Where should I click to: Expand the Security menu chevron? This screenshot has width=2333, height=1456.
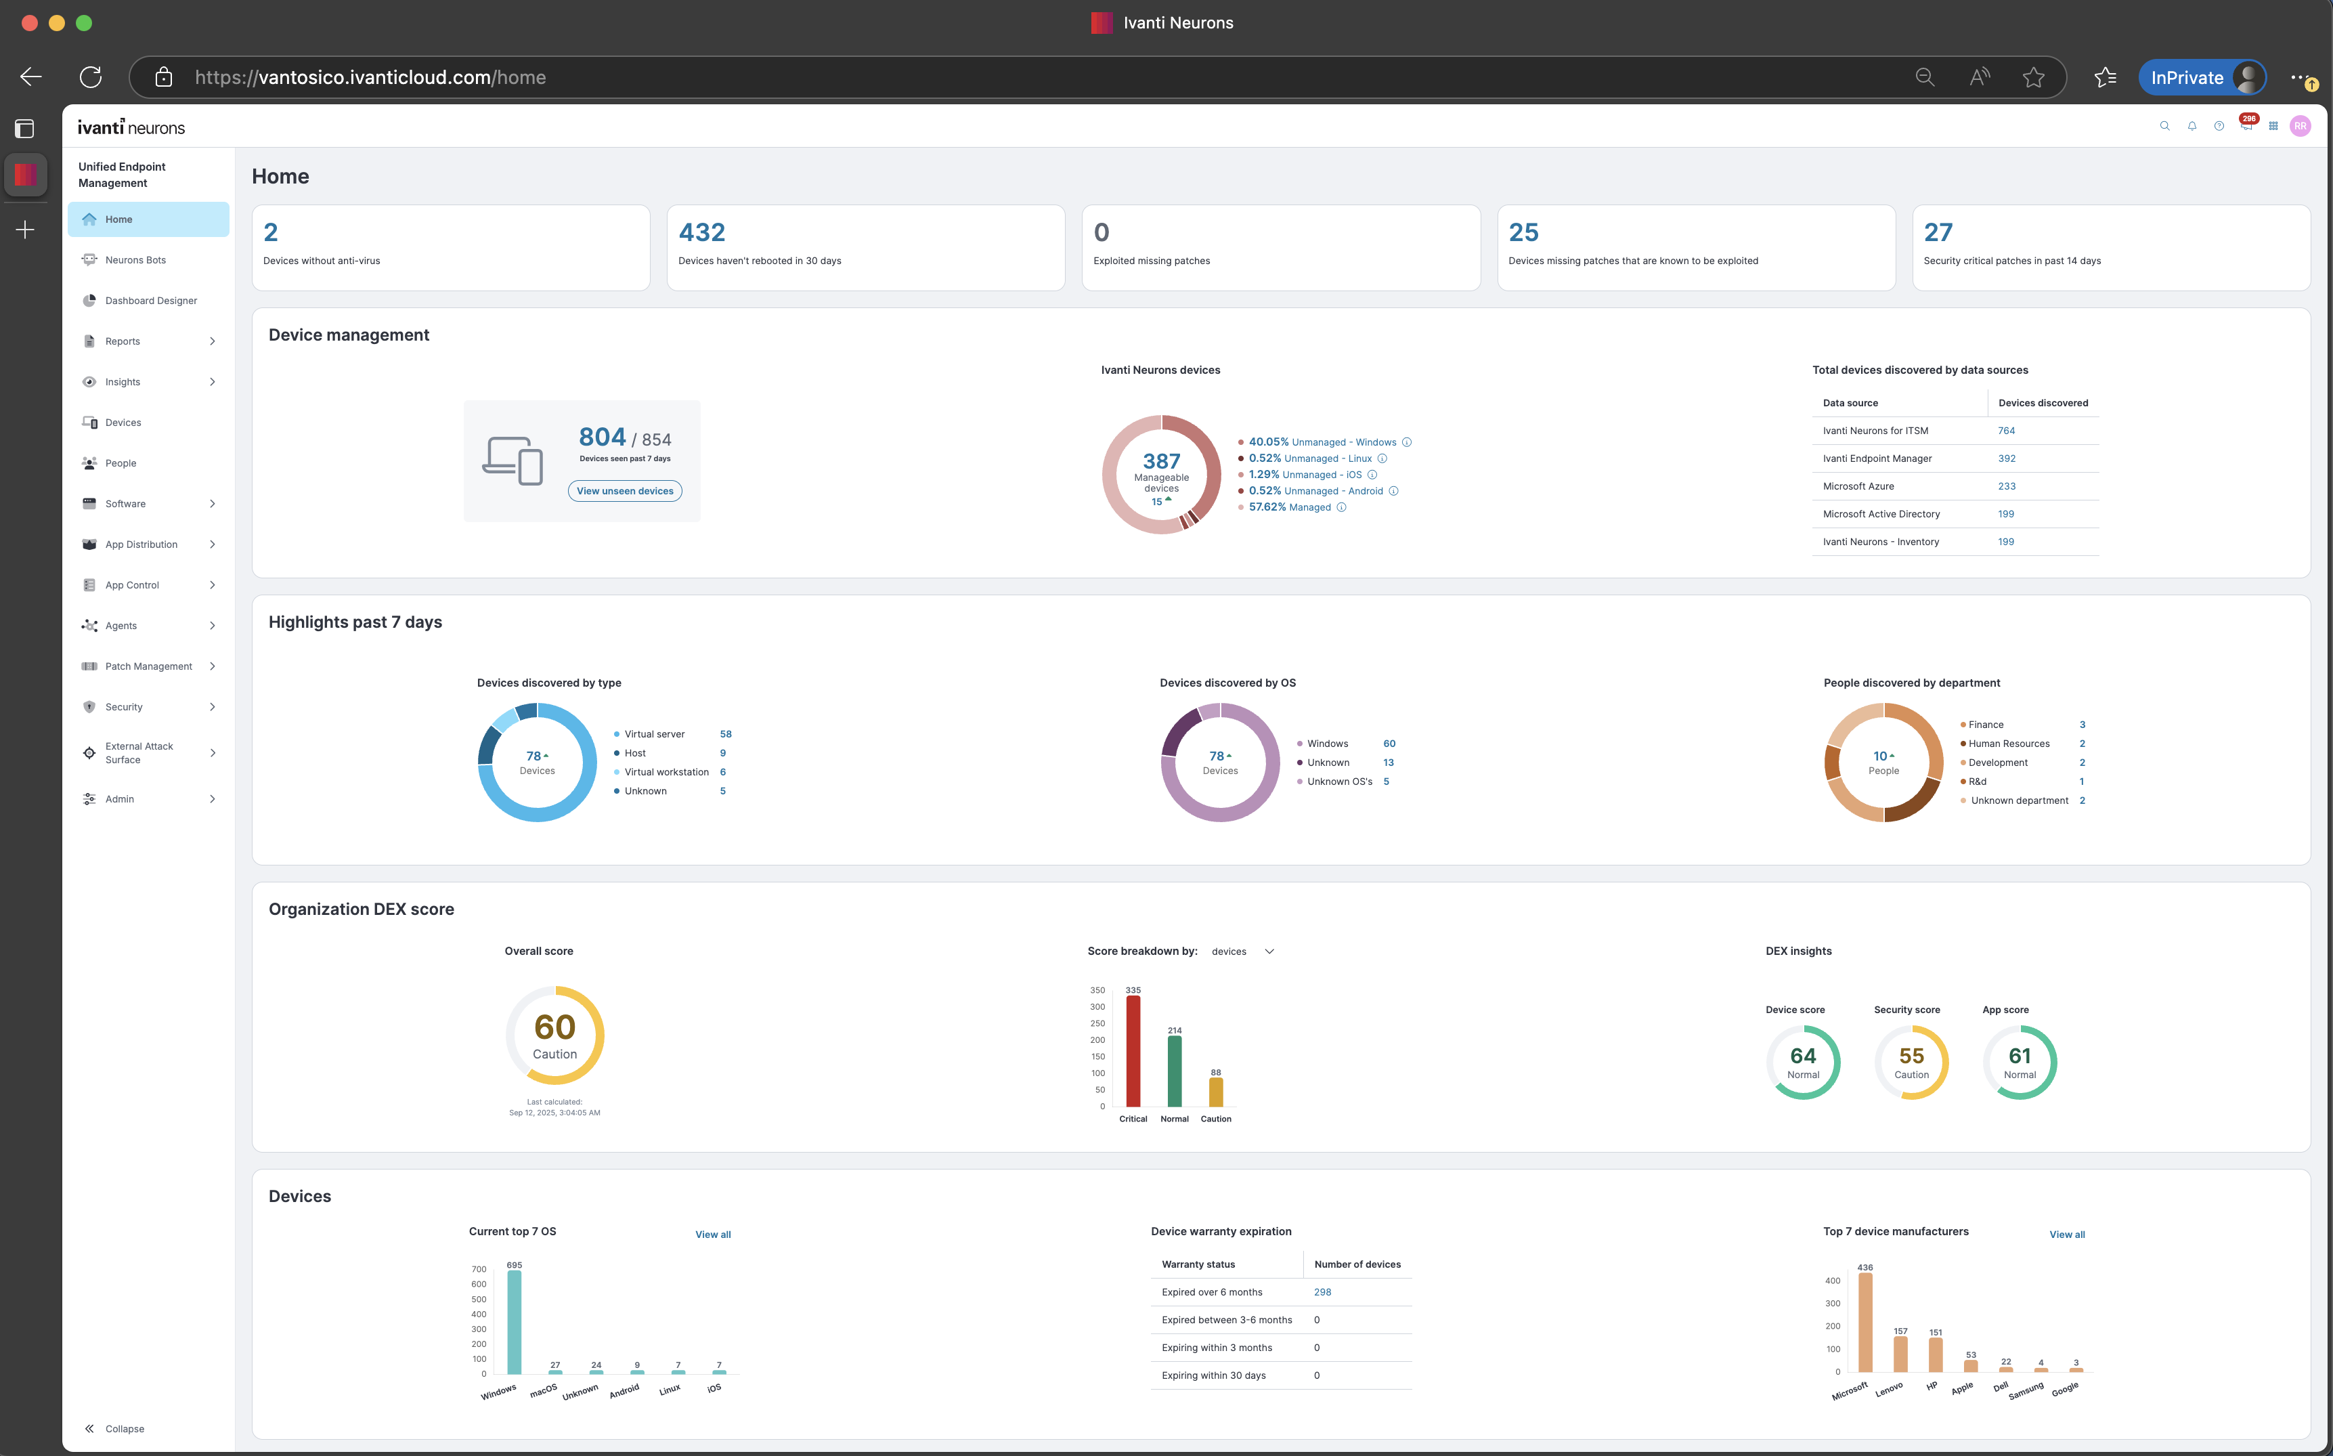point(212,707)
